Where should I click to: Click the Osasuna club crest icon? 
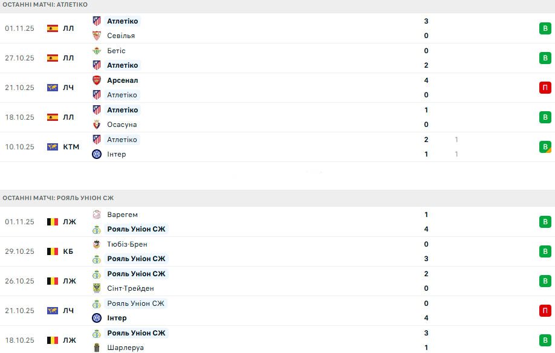point(97,125)
